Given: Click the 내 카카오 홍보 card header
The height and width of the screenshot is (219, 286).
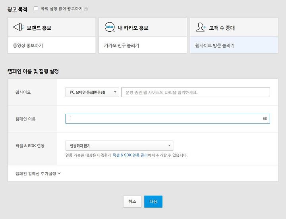Looking at the screenshot, I should tap(143, 27).
